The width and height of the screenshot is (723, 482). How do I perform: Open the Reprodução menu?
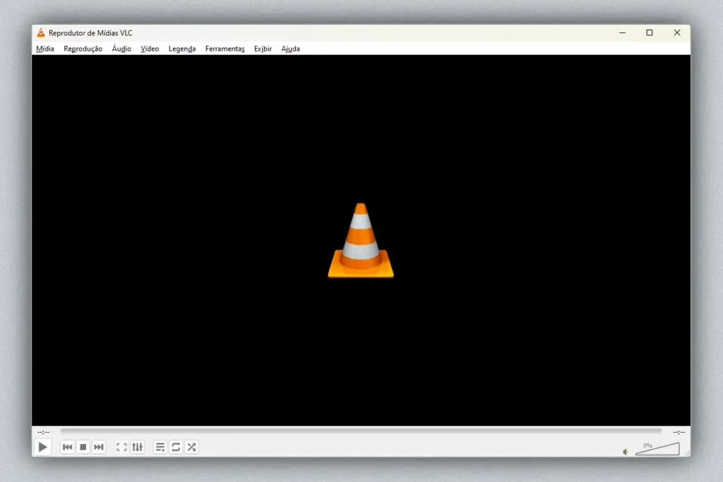[83, 49]
